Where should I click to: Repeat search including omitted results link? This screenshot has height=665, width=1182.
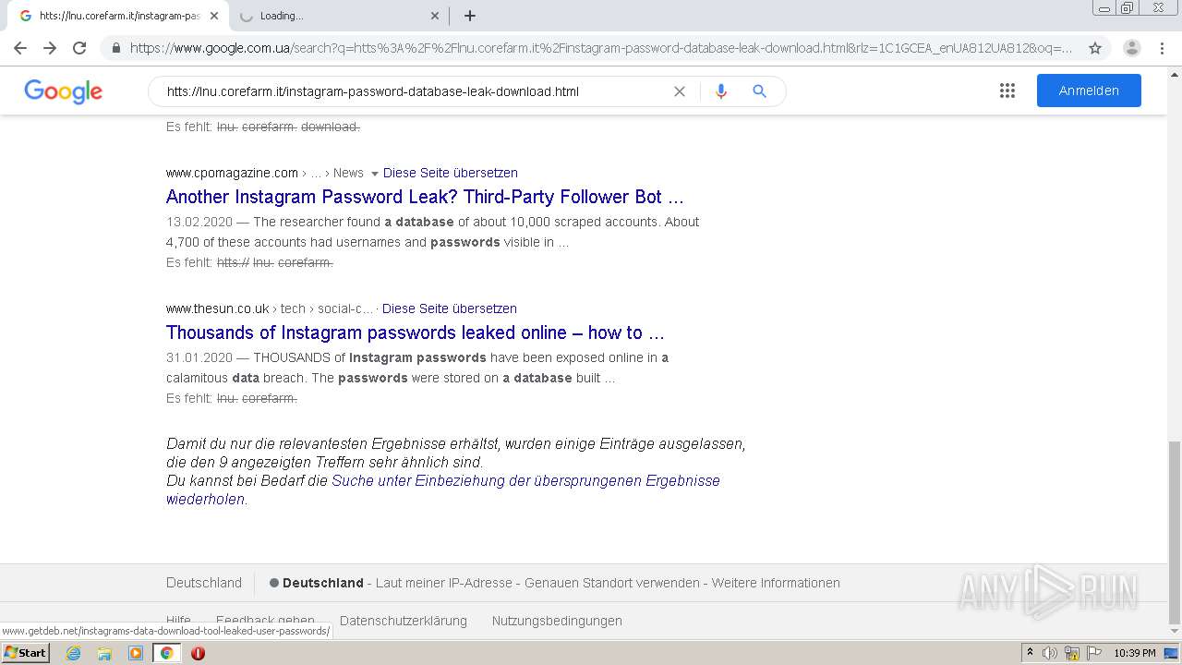(525, 481)
